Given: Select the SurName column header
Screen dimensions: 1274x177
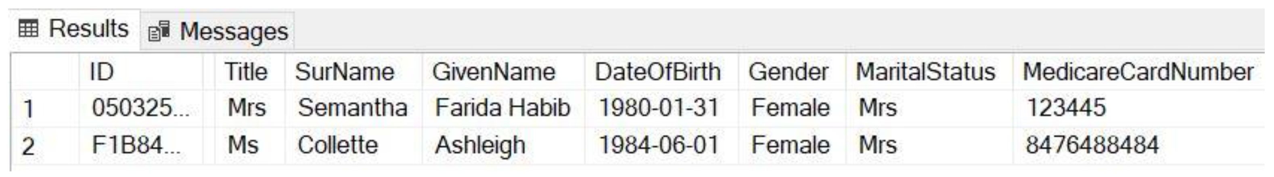Looking at the screenshot, I should pos(345,72).
